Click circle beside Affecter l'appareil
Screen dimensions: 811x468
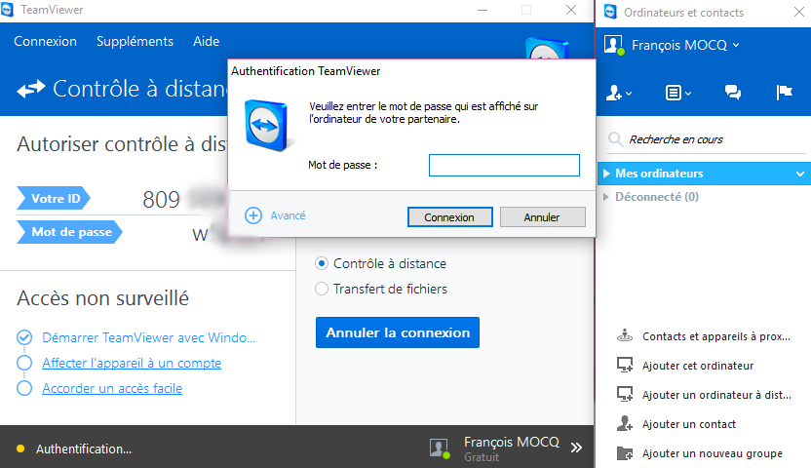tap(24, 363)
